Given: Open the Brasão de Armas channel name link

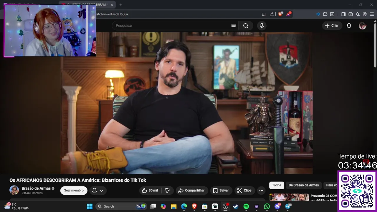Looking at the screenshot, I should pos(36,188).
